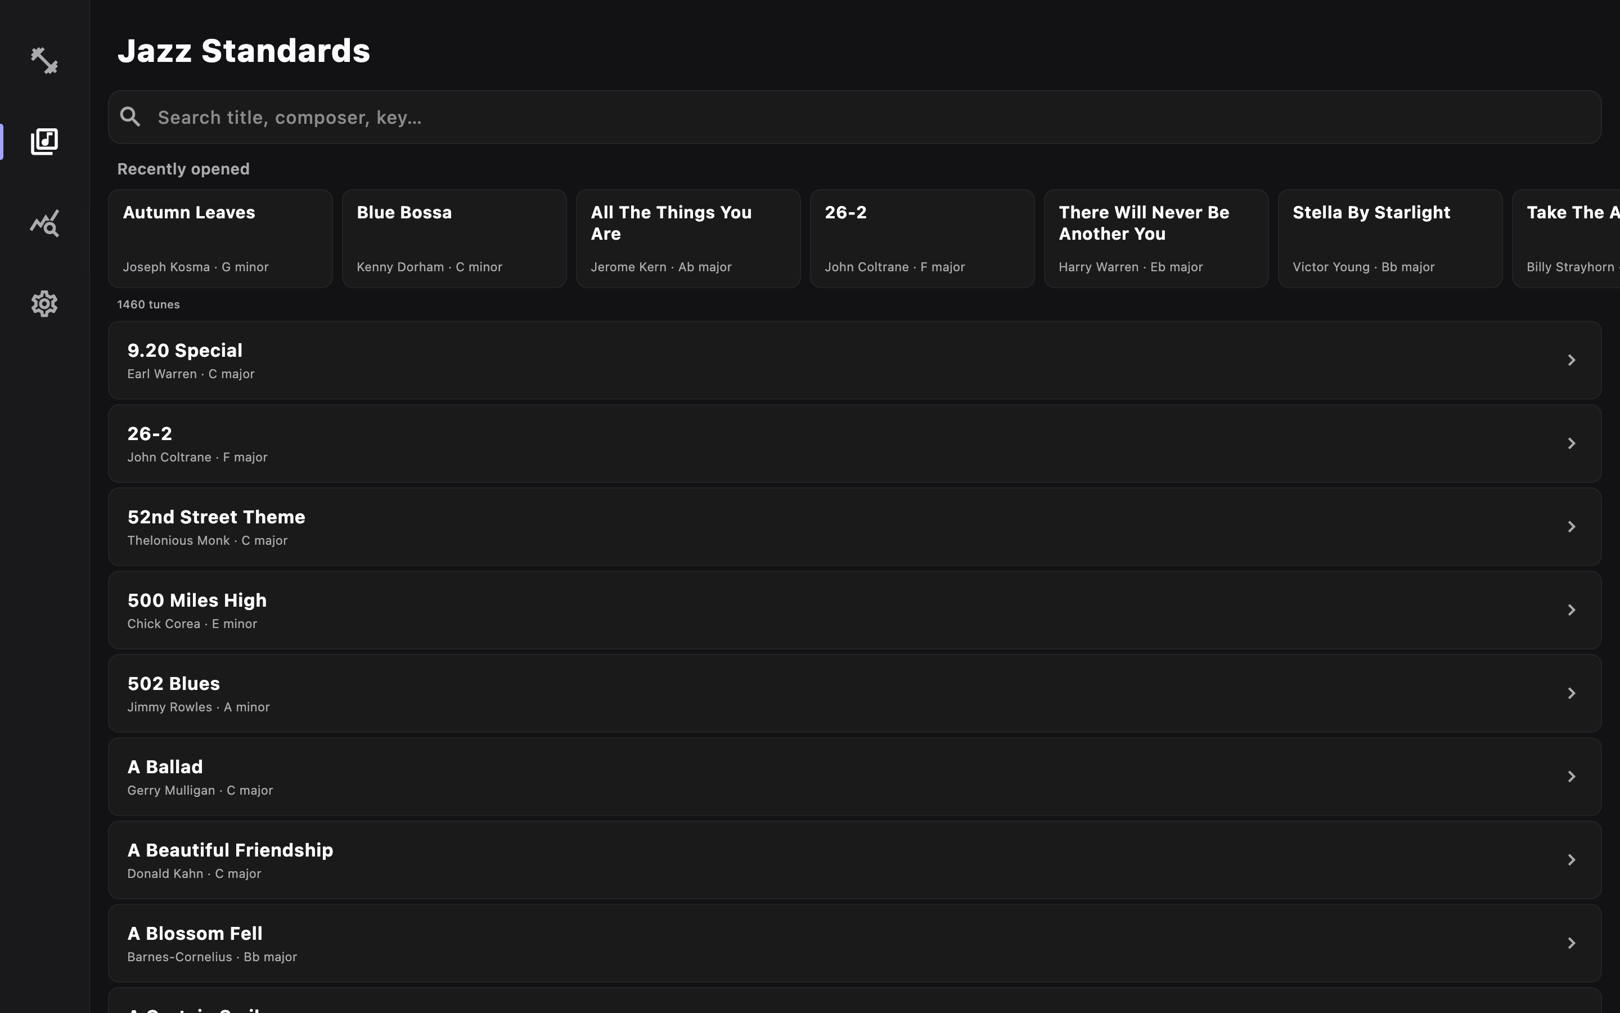Click the A Ballad row chevron
The height and width of the screenshot is (1013, 1620).
click(1570, 777)
